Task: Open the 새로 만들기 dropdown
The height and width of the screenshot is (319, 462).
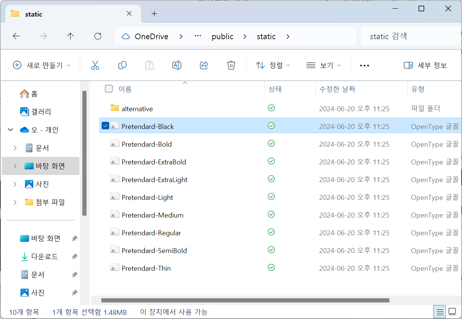Action: [x=42, y=65]
